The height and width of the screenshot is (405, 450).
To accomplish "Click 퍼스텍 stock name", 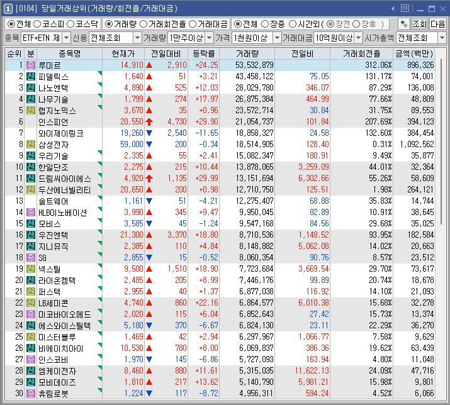I will (x=50, y=292).
